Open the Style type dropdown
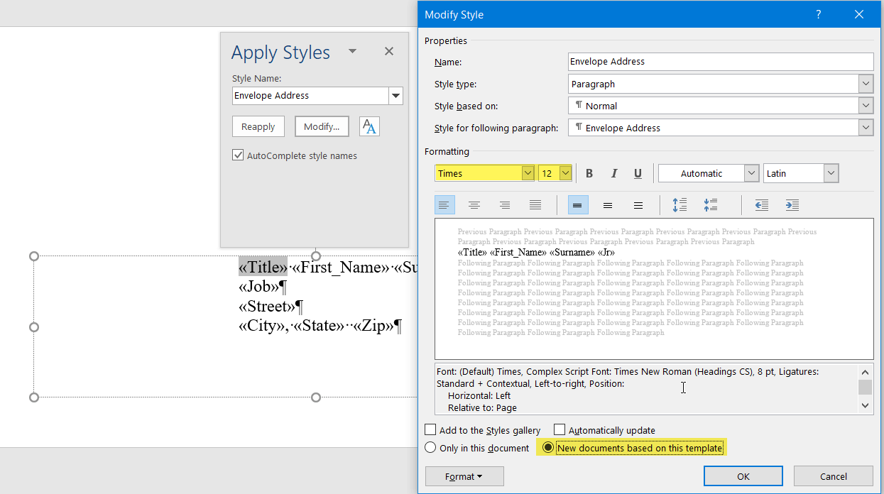This screenshot has height=494, width=884. (866, 84)
